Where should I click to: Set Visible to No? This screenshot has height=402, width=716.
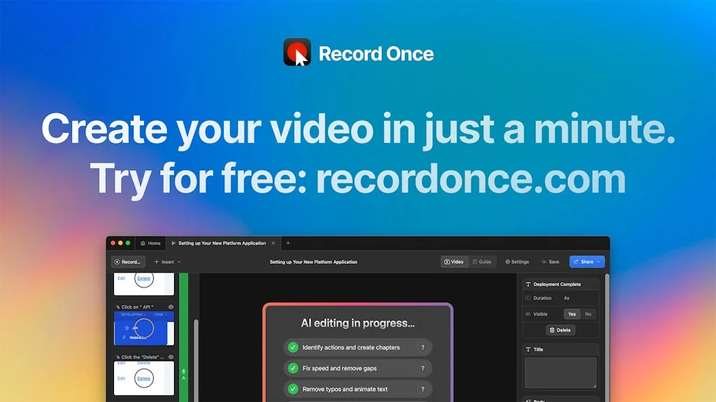click(588, 314)
